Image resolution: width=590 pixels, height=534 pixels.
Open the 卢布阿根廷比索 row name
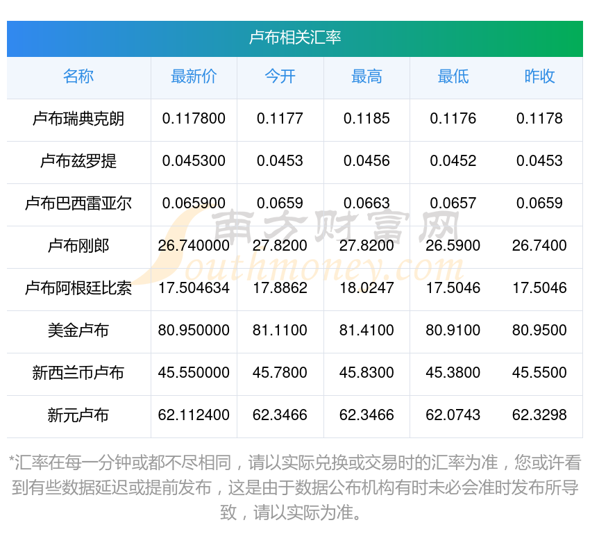click(78, 288)
